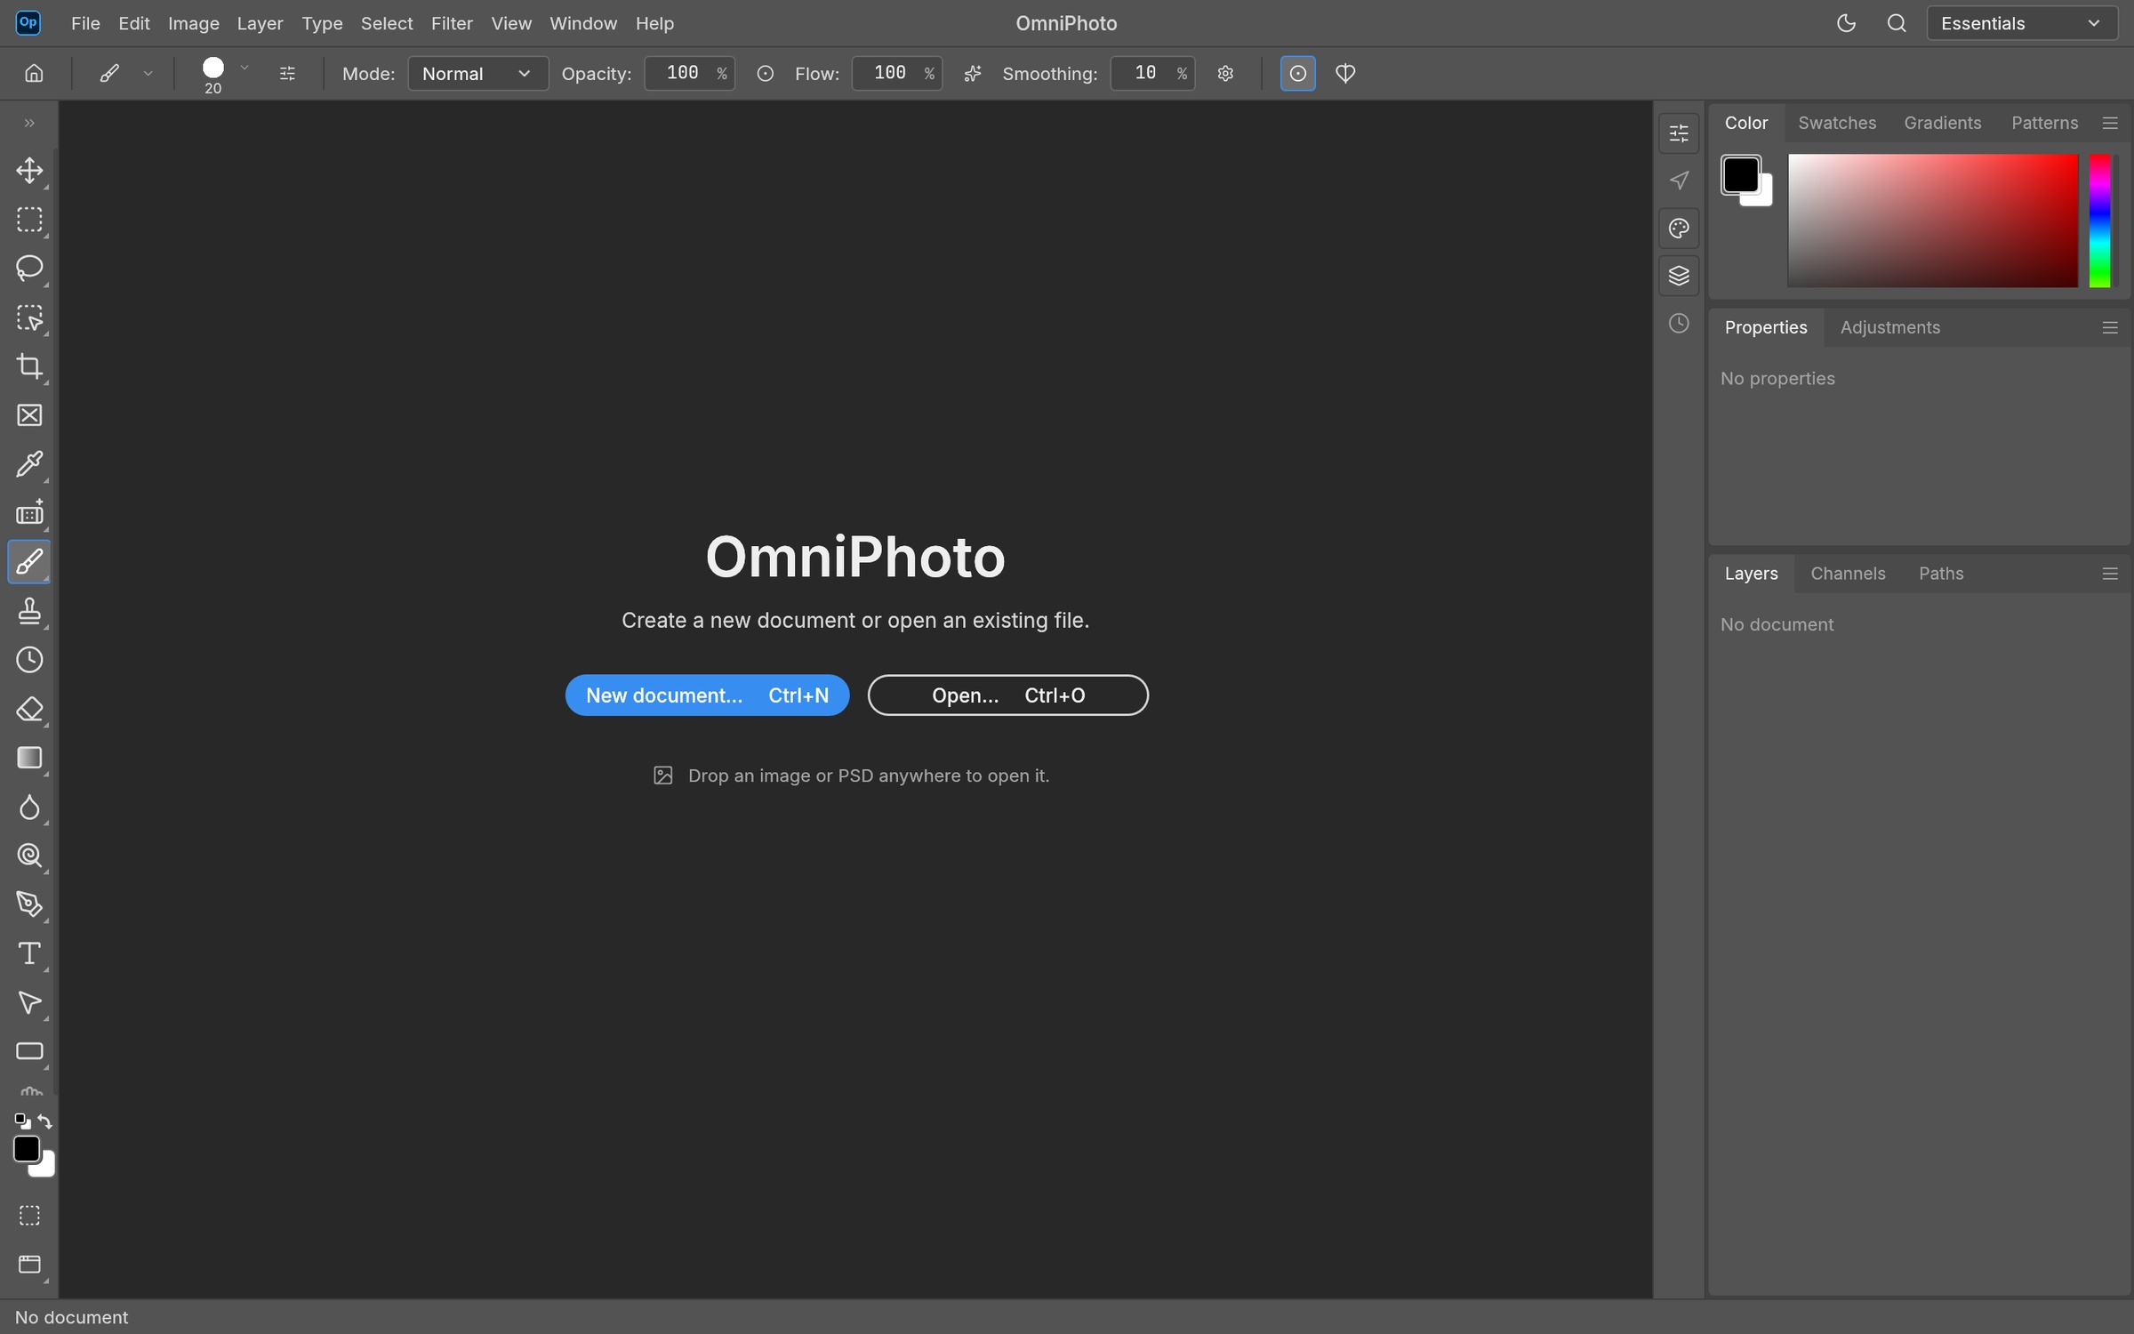Switch to the Channels tab
The image size is (2134, 1334).
point(1848,574)
